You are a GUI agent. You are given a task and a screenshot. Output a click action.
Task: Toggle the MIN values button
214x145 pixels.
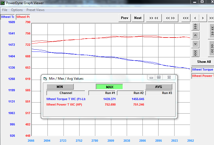tap(60, 87)
